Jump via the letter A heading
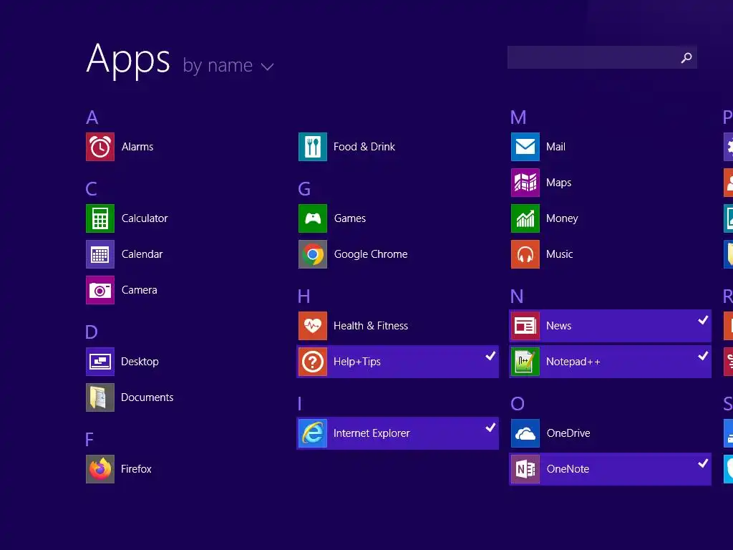This screenshot has height=550, width=733. point(92,117)
